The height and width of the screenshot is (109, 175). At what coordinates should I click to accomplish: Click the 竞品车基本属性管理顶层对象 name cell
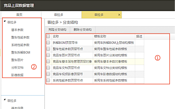(x=72, y=61)
